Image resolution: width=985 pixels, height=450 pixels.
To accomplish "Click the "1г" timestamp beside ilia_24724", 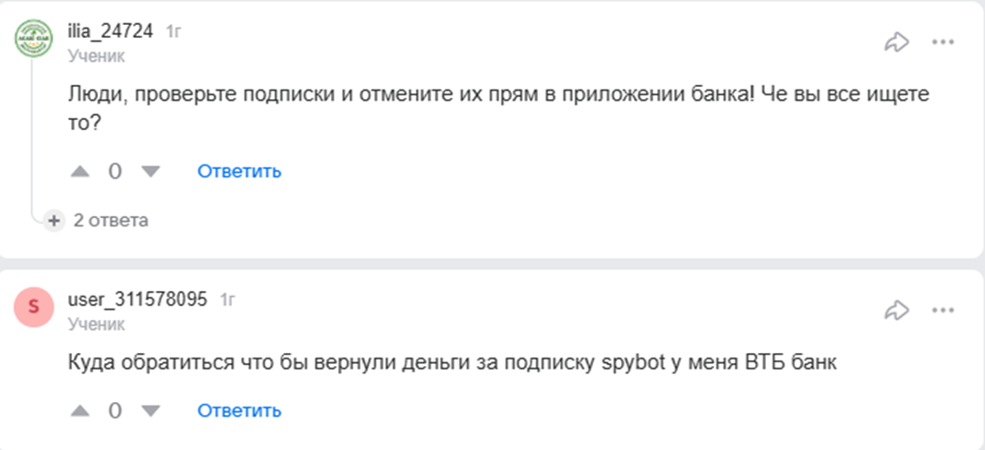I will pyautogui.click(x=173, y=31).
